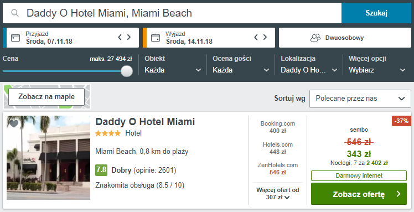Click the Zobacz na mapie button
This screenshot has height=212, width=414.
pyautogui.click(x=46, y=97)
